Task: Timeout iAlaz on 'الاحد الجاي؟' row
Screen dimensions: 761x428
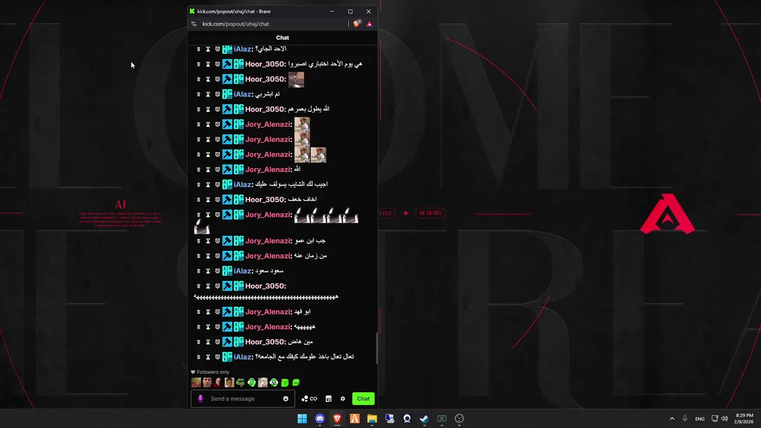Action: tap(208, 49)
